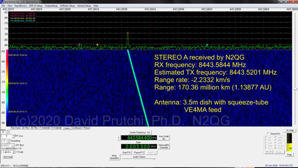Select the USB demodulation radio button
Viewport: 298px width, 168px height.
(276, 143)
